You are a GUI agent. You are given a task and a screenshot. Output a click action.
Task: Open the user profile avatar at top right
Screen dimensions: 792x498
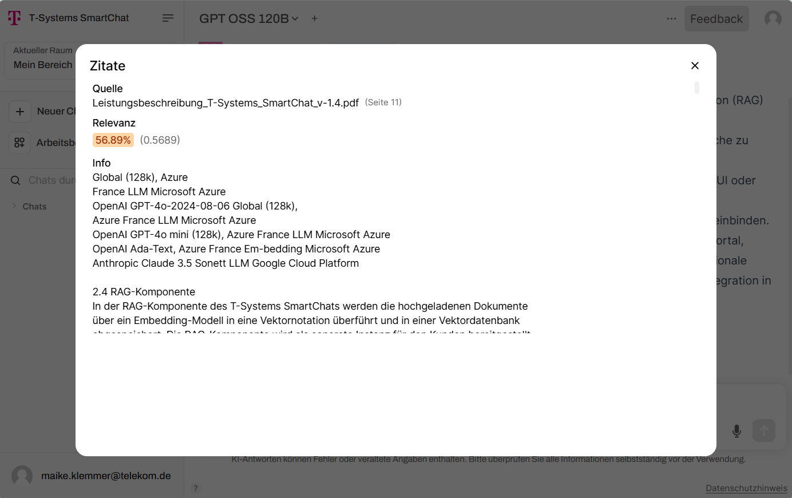(773, 18)
